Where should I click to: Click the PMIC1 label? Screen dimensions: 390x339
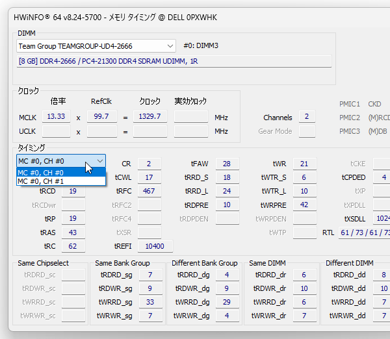pos(350,104)
